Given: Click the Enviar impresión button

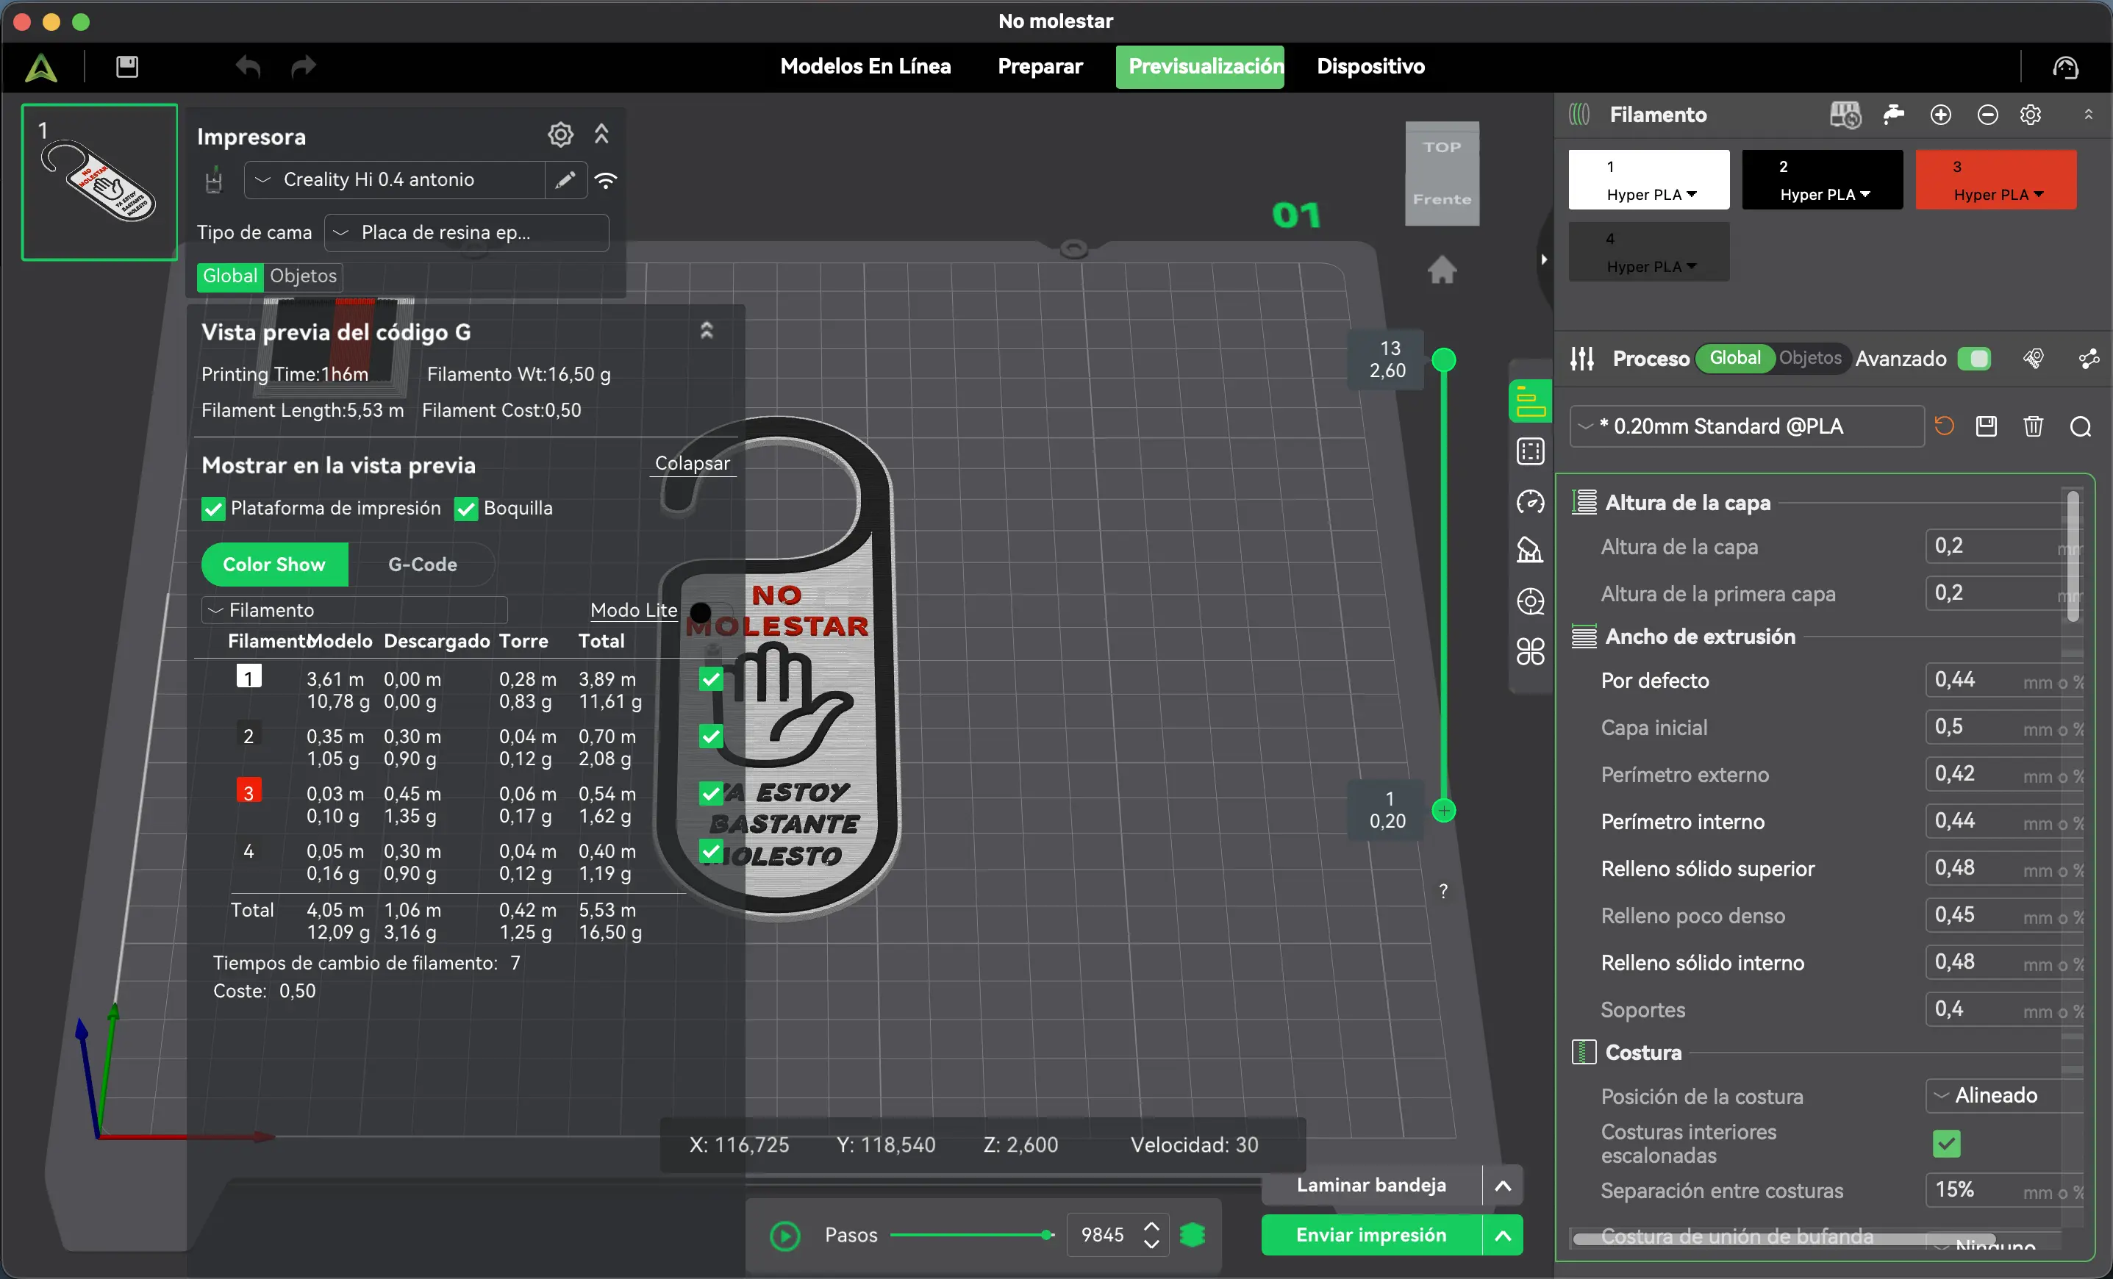Looking at the screenshot, I should [x=1371, y=1234].
